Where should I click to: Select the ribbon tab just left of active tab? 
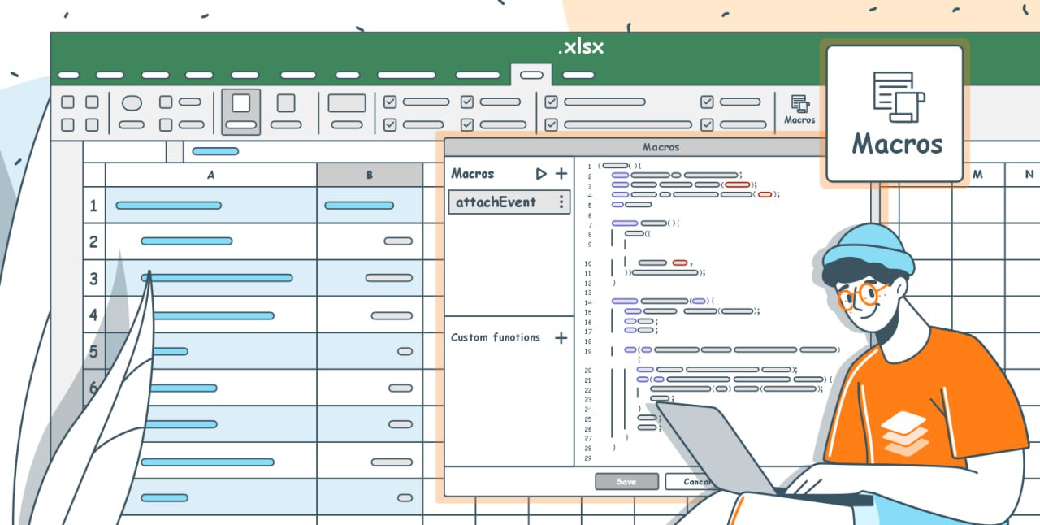[478, 75]
